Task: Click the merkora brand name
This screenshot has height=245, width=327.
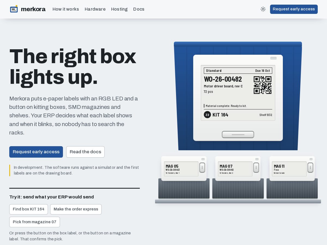Action: click(x=33, y=9)
